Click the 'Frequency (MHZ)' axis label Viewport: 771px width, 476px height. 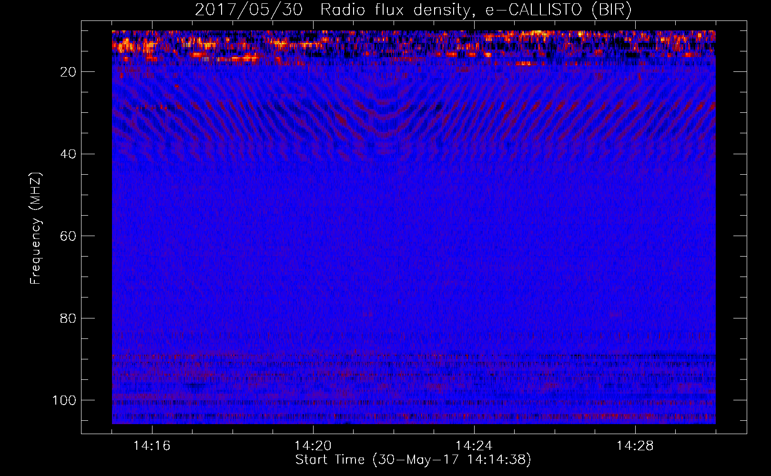36,228
